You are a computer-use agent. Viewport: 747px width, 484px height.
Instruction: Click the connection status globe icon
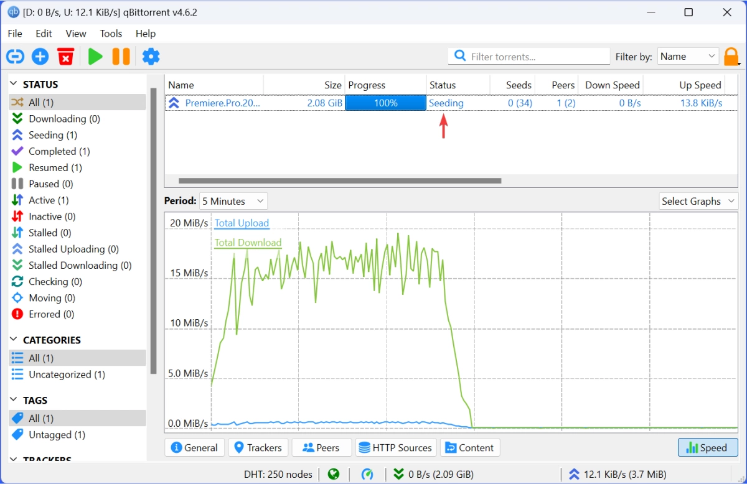tap(334, 474)
